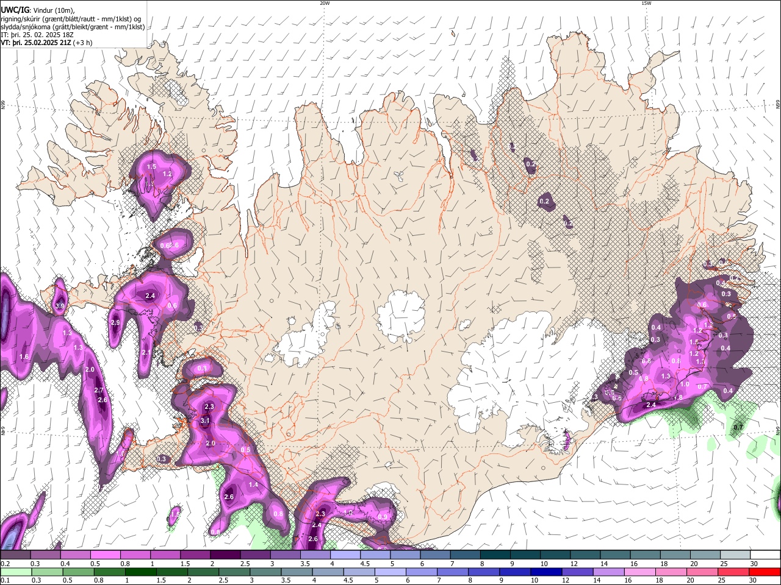The width and height of the screenshot is (781, 585).
Task: Pick the lower legend swatch labeled 3
Action: pyautogui.click(x=265, y=572)
